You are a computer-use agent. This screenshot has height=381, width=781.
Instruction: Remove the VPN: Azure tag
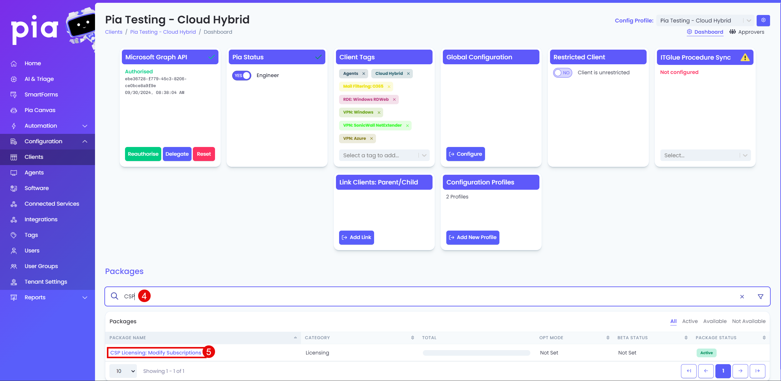coord(371,139)
